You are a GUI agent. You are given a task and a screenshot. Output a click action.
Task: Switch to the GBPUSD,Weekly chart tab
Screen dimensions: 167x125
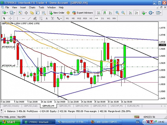point(11,106)
